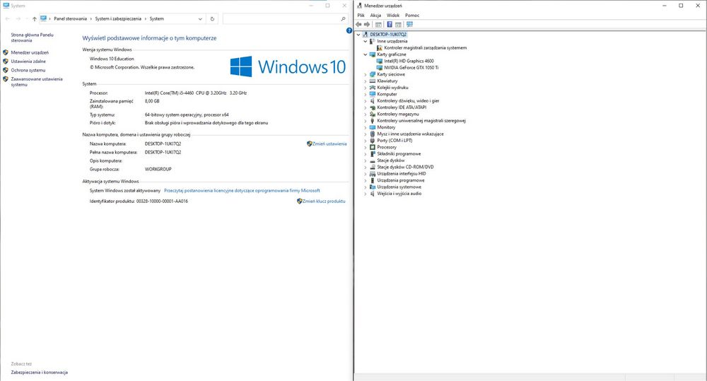Select the NVIDIA GeForce GTX 1050 Ti device
707x381 pixels.
pos(411,68)
